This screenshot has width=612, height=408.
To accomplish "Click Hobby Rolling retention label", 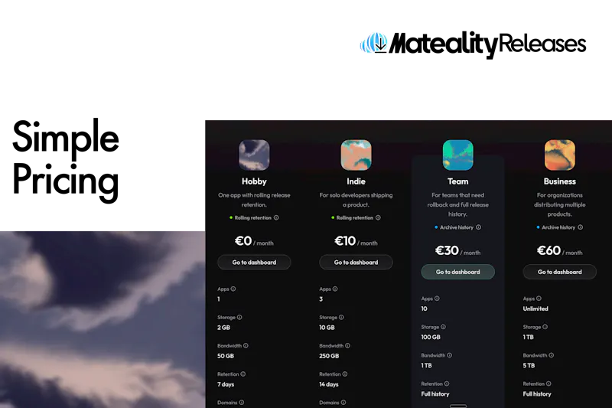I will (253, 217).
